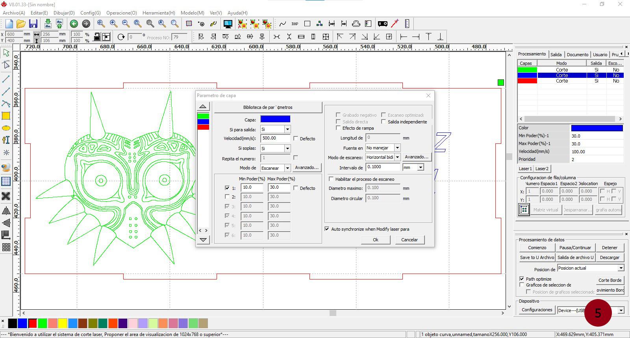Open Modo de Escanear dropdown
Image resolution: width=630 pixels, height=338 pixels.
tap(287, 168)
